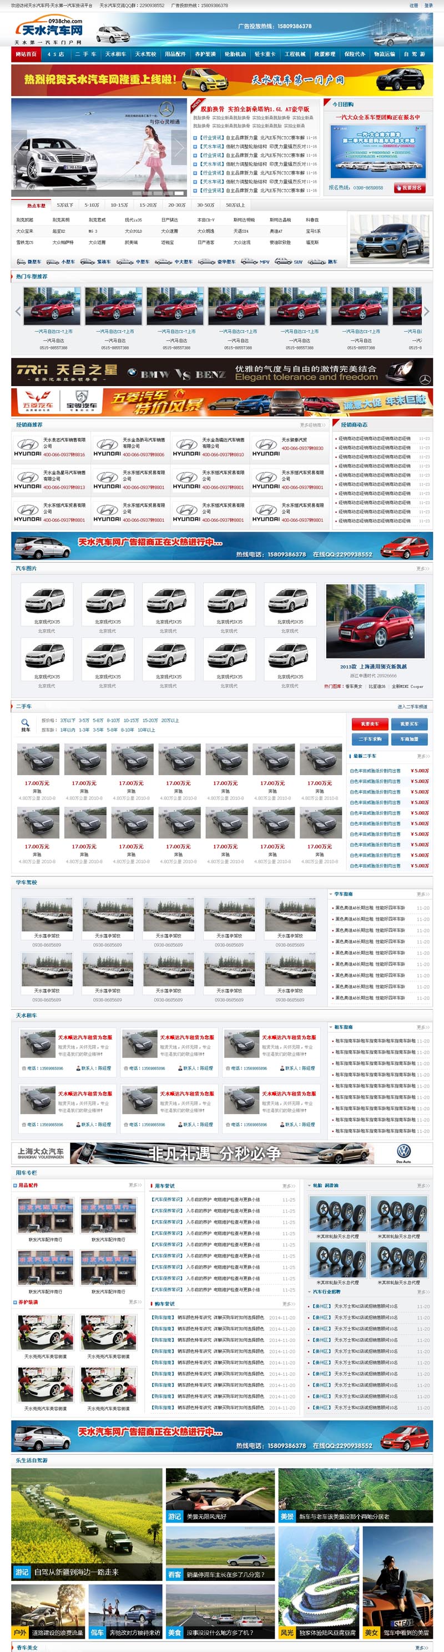Click right arrow of 热门车型推荐 carousel
Screen dimensions: 444x1652
(426, 312)
